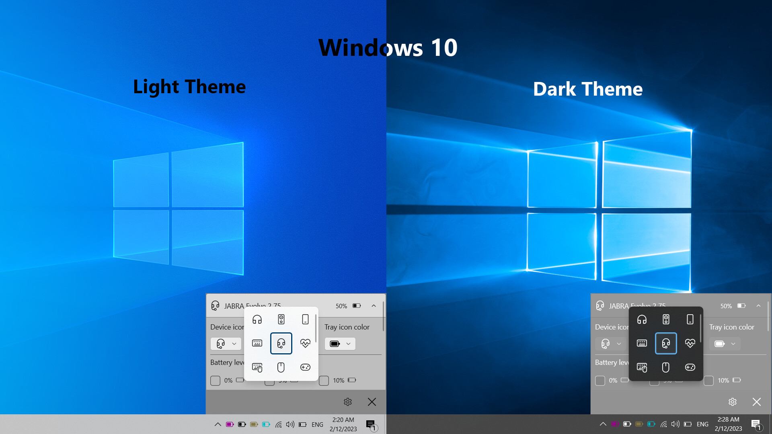The height and width of the screenshot is (434, 772).
Task: Open the Tray icon color dropdown
Action: pos(340,344)
